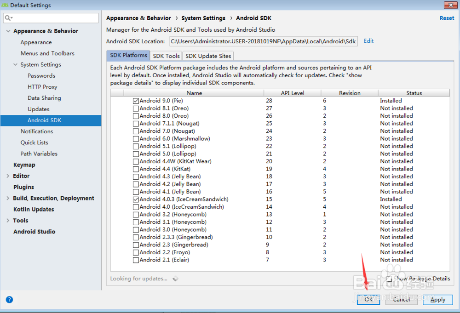Sort table by Name column header
The width and height of the screenshot is (460, 313).
(194, 93)
